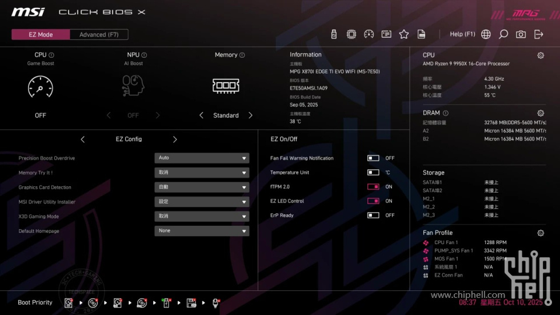Screen dimensions: 560x315
Task: Open Fan Profile settings gear
Action: (x=540, y=233)
